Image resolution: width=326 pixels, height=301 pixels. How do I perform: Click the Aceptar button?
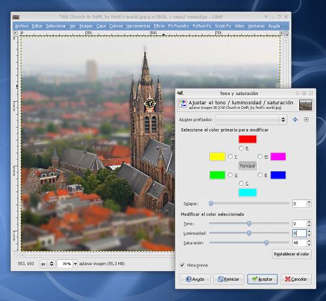click(262, 279)
